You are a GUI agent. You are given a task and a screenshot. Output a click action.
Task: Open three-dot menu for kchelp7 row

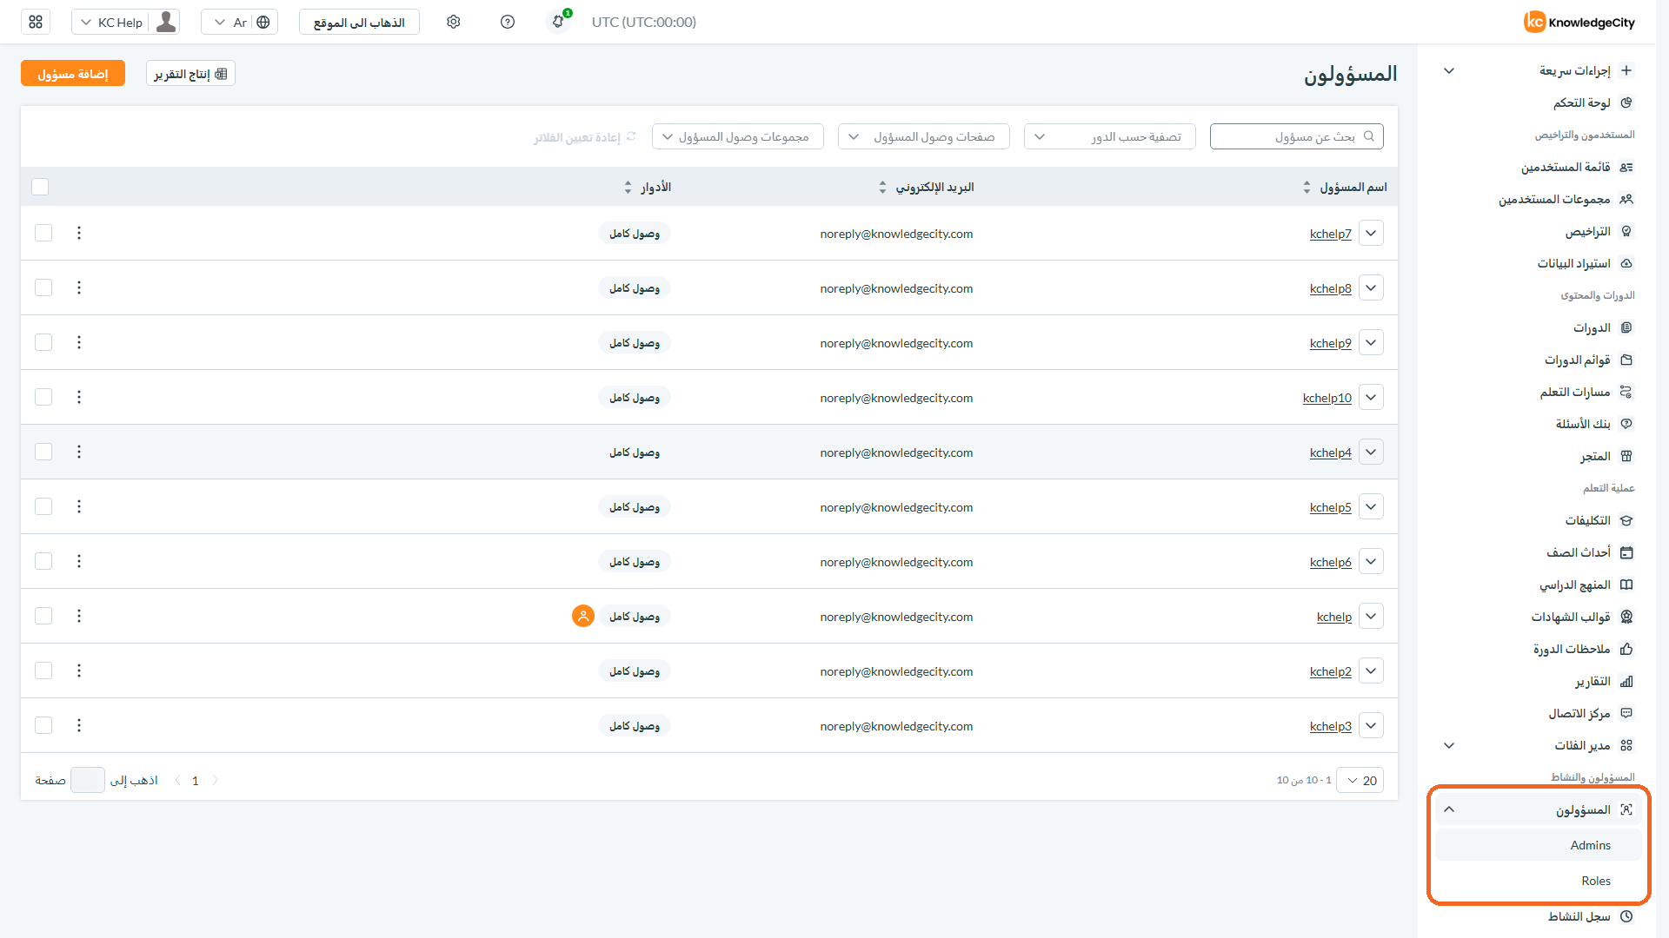coord(79,233)
